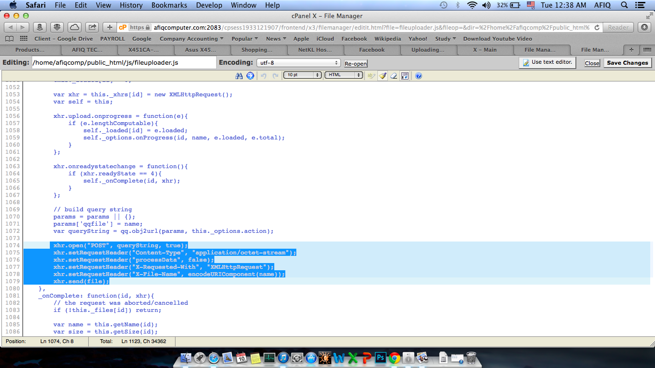
Task: Click the Redo arrow in editor toolbar
Action: point(275,76)
